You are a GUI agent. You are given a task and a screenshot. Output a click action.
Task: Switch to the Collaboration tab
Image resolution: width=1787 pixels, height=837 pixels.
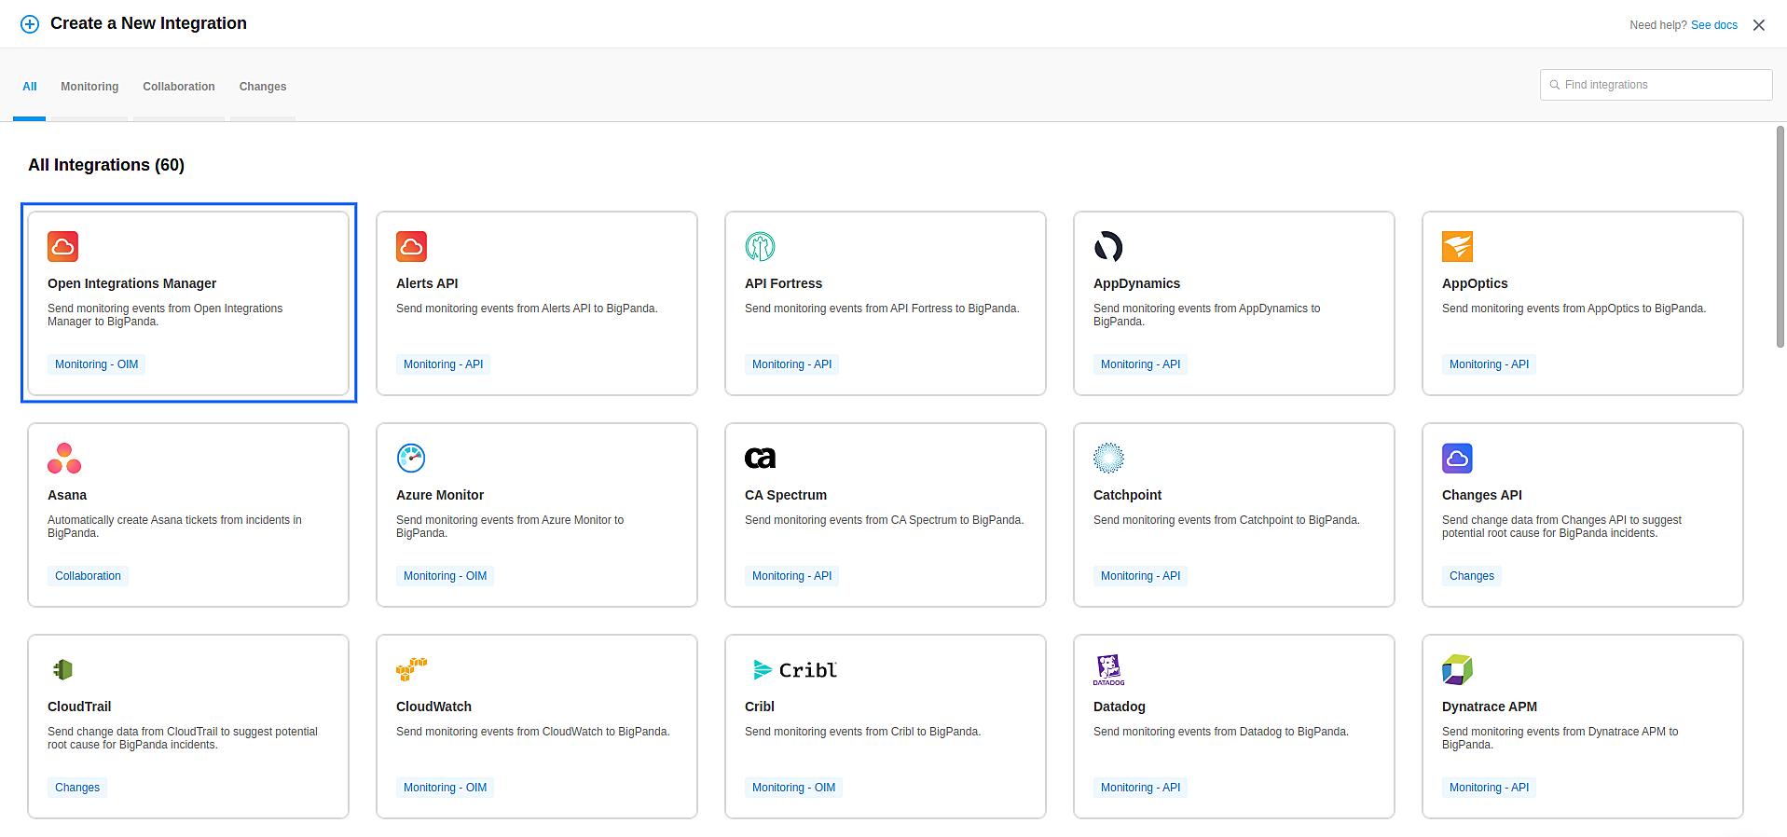179,87
